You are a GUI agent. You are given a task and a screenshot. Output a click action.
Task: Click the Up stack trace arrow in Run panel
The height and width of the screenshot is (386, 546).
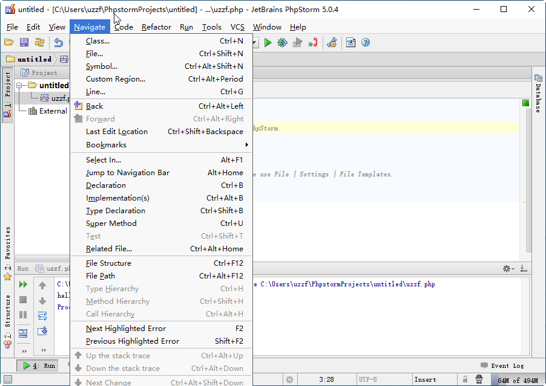coord(42,285)
